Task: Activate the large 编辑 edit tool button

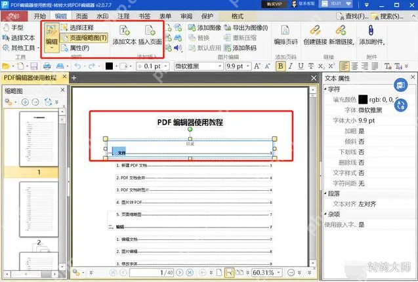Action: pyautogui.click(x=52, y=37)
